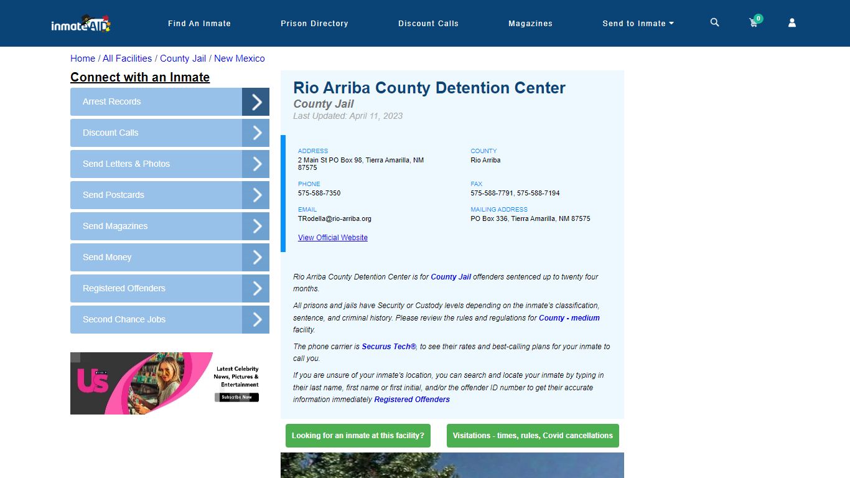
Task: Open the user account icon
Action: point(792,22)
